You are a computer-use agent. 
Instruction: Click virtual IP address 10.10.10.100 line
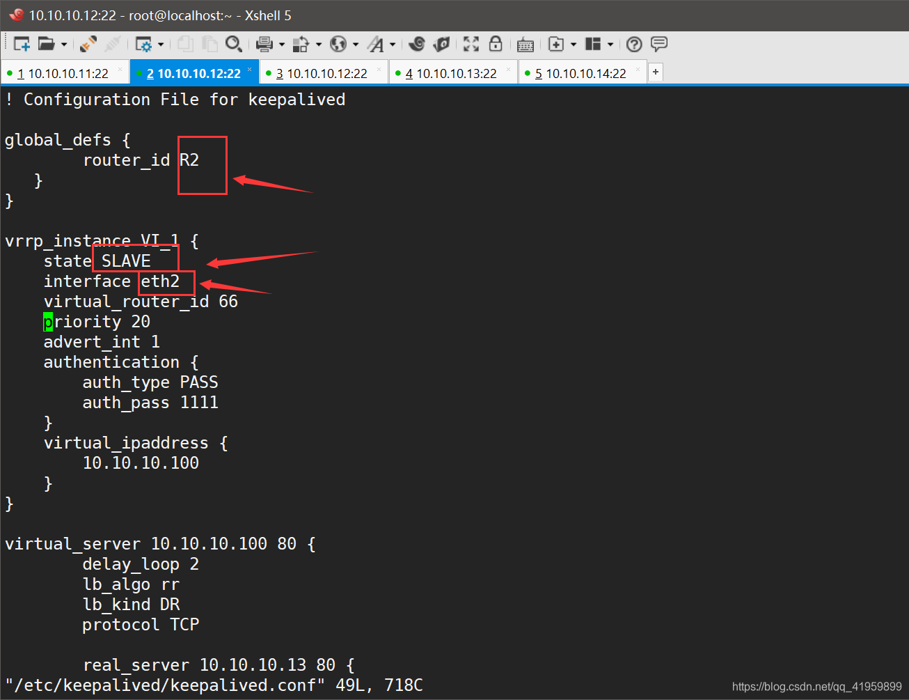click(x=141, y=463)
